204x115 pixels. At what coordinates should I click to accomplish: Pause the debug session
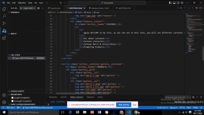[181, 8]
